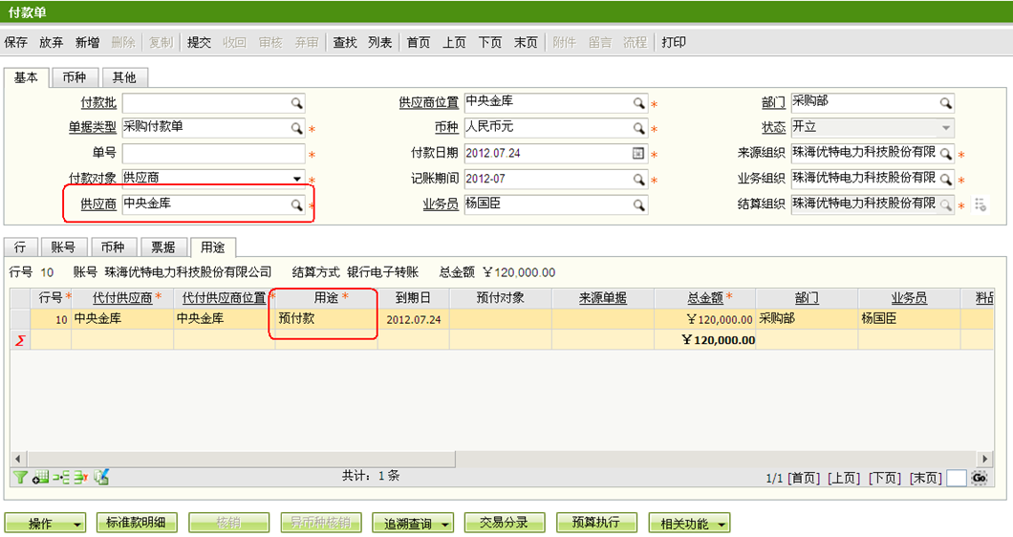Open the 相关功能 dropdown menu
This screenshot has width=1013, height=537.
(689, 523)
